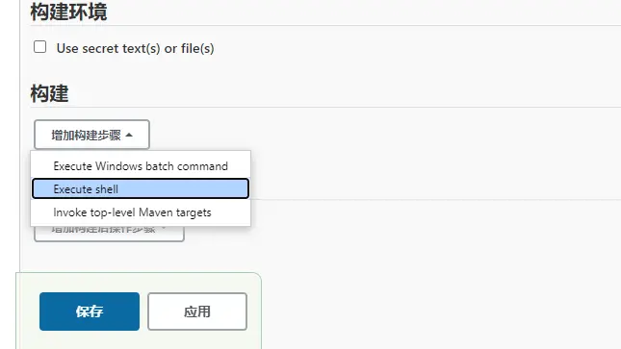Viewport: 621px width, 349px height.
Task: Click the 构建环境 section heading
Action: point(68,12)
